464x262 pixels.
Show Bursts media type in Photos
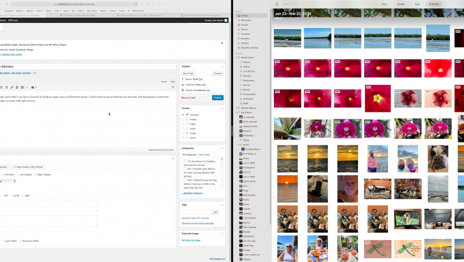point(246,89)
